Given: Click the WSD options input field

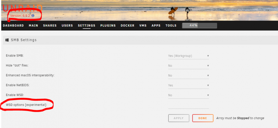Looking at the screenshot, I should [x=188, y=105].
